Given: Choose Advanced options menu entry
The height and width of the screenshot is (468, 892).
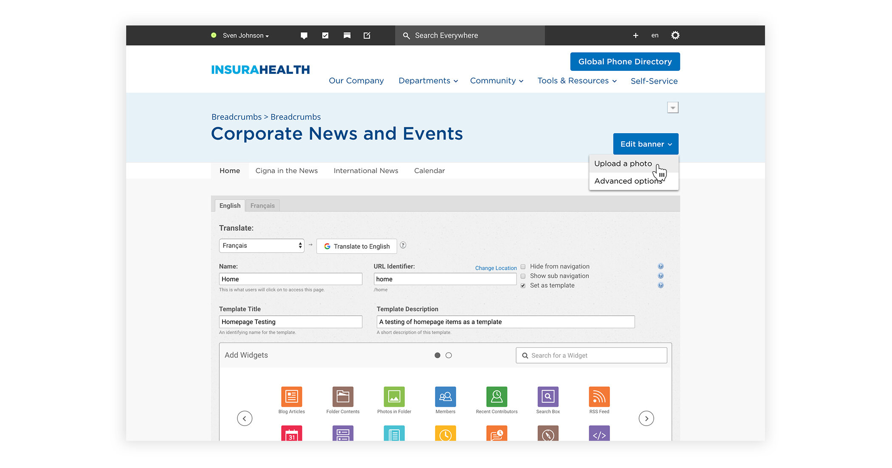Looking at the screenshot, I should point(633,181).
